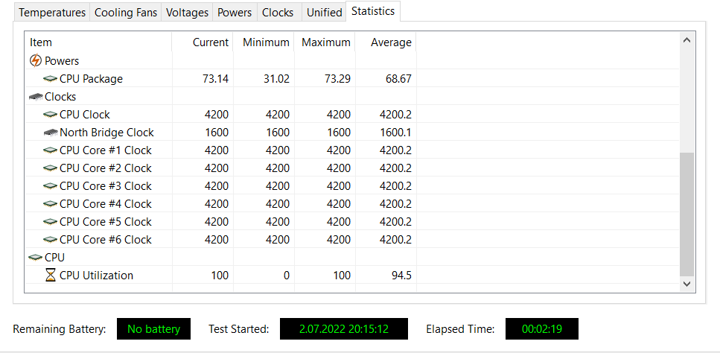This screenshot has width=720, height=353.
Task: Select the North Bridge Clock row label
Action: [x=106, y=133]
